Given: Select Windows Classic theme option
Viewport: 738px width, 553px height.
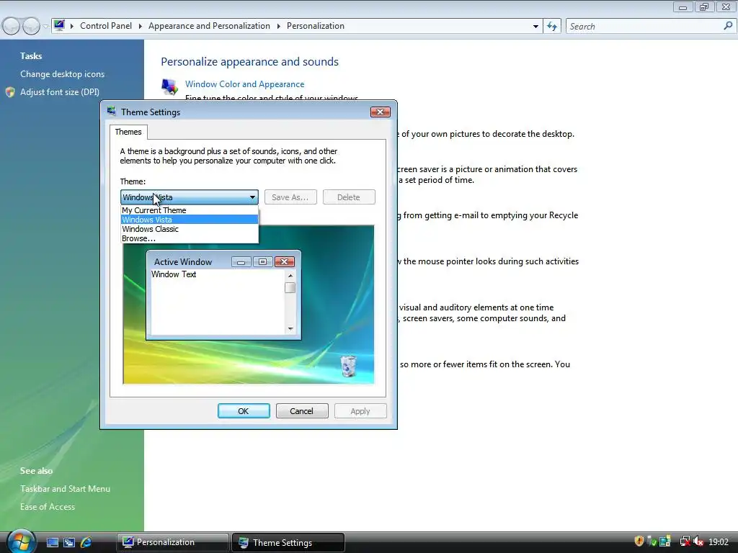Looking at the screenshot, I should click(190, 229).
